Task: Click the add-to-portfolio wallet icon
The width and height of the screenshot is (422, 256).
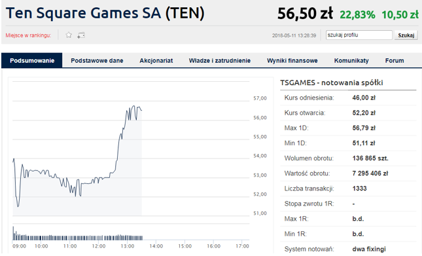Action: (x=81, y=35)
